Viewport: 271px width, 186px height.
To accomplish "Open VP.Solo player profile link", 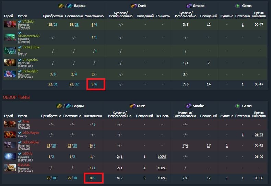I will tap(28, 22).
